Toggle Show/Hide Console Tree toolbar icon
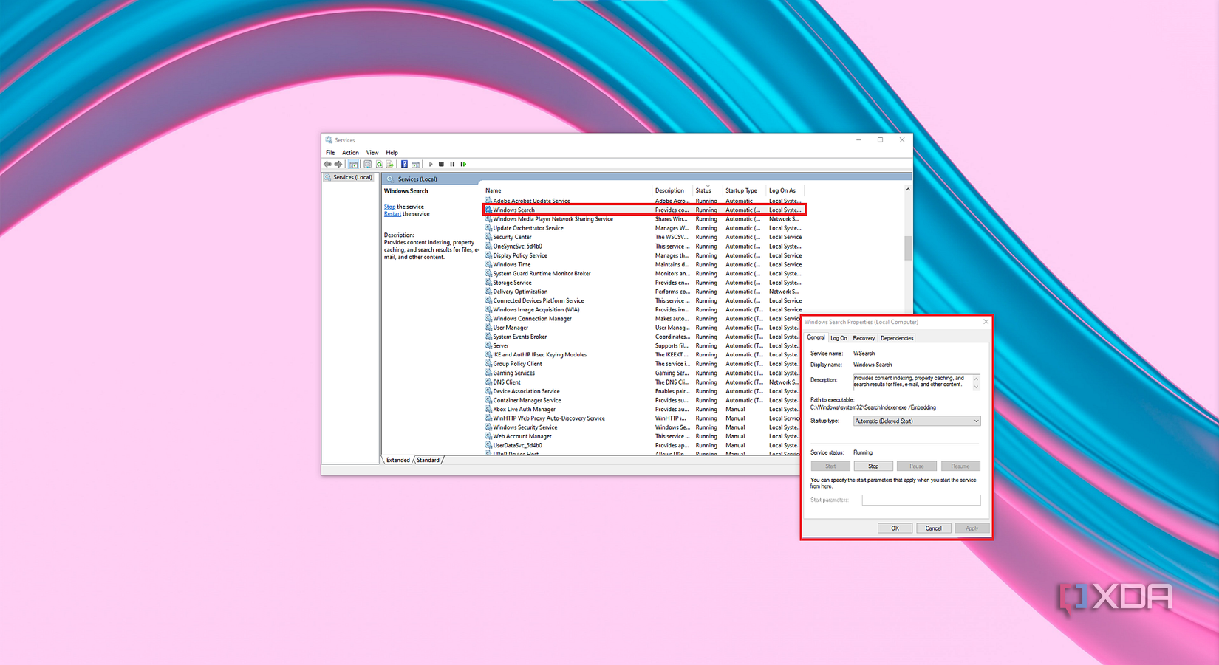This screenshot has height=665, width=1219. [354, 164]
